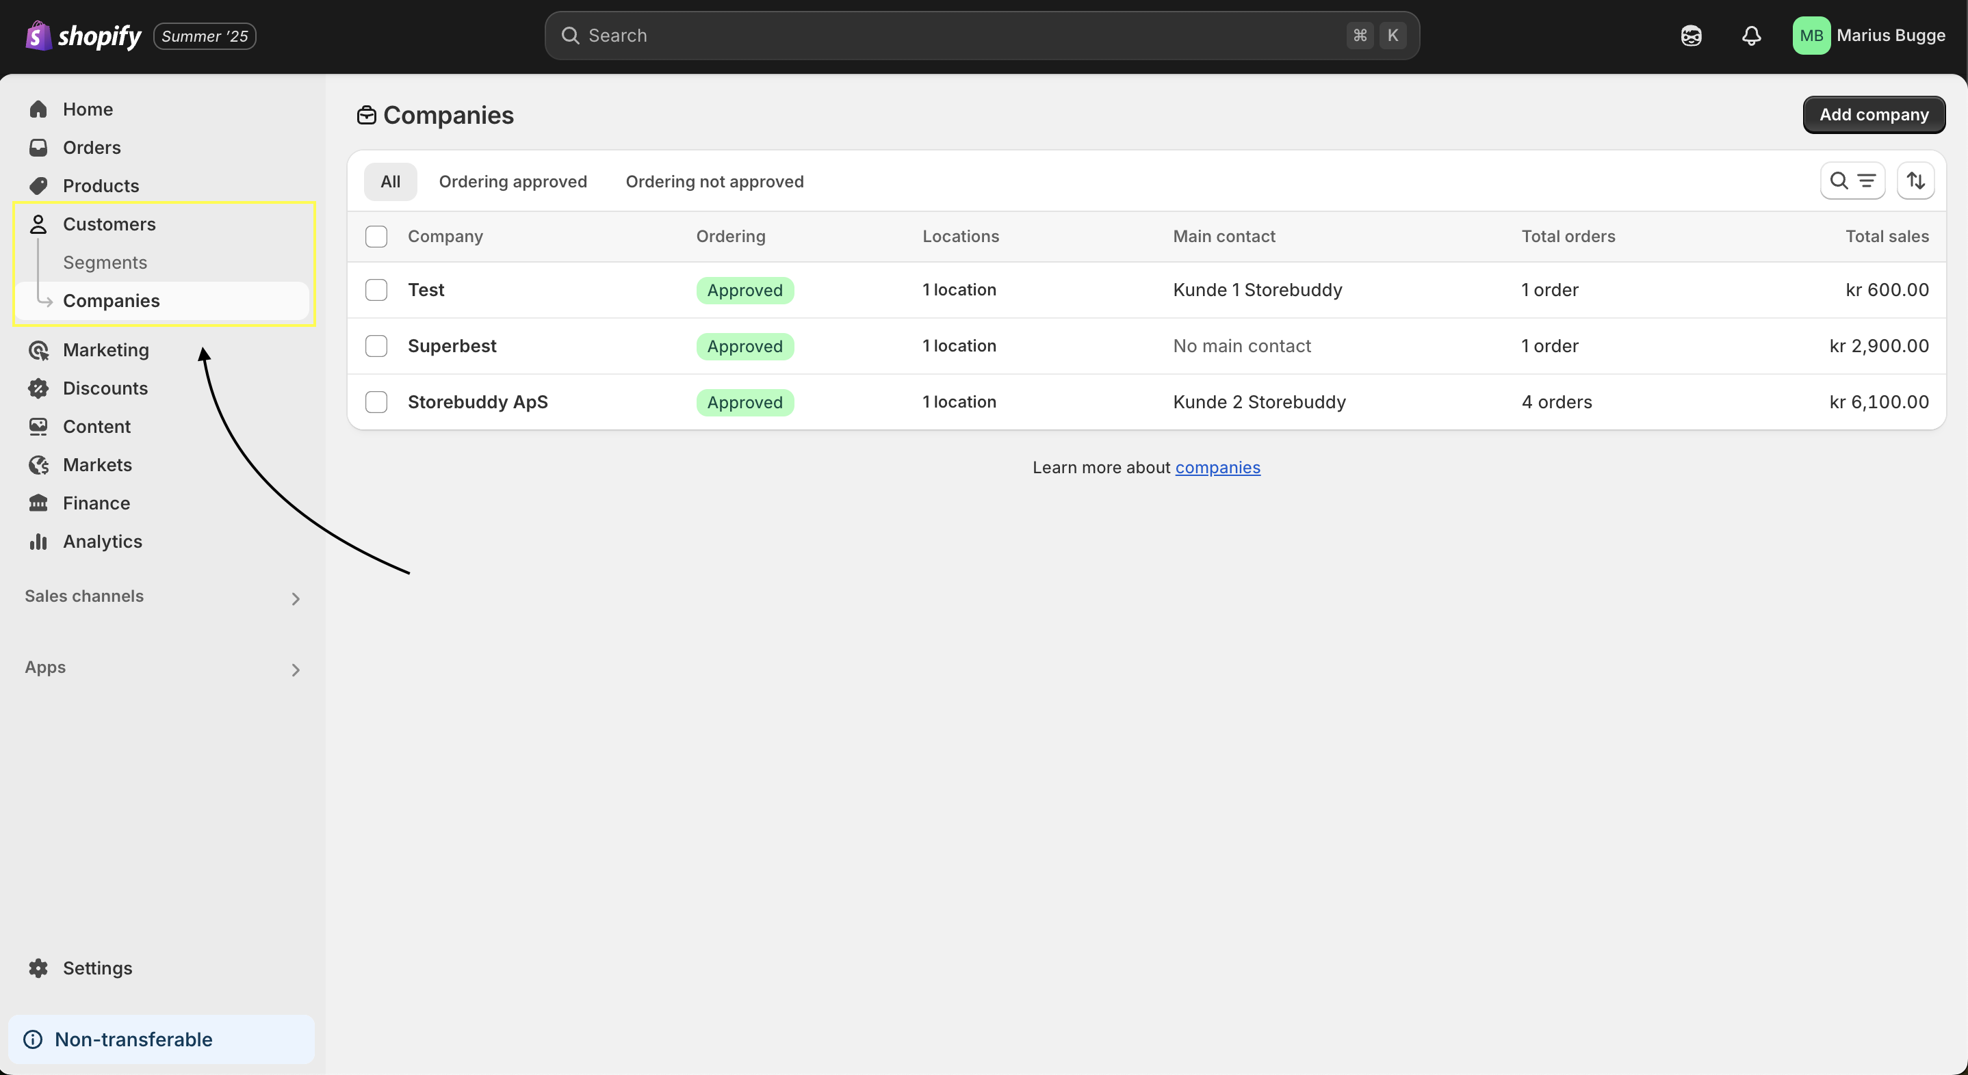Click the kr 2,900.00 sales value
The image size is (1968, 1075).
coord(1878,346)
